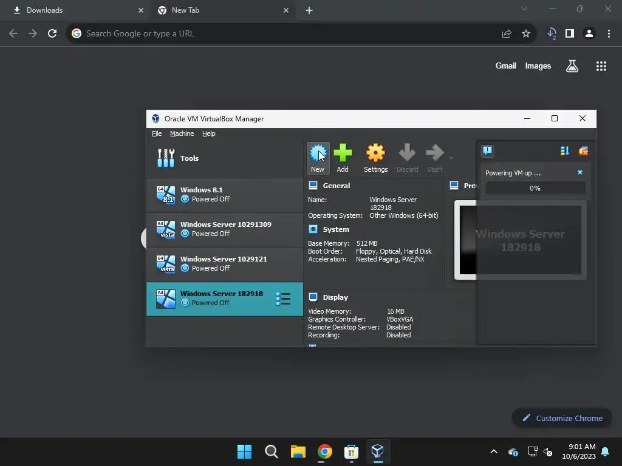Click the Display section monitor icon
The image size is (622, 466).
click(313, 297)
